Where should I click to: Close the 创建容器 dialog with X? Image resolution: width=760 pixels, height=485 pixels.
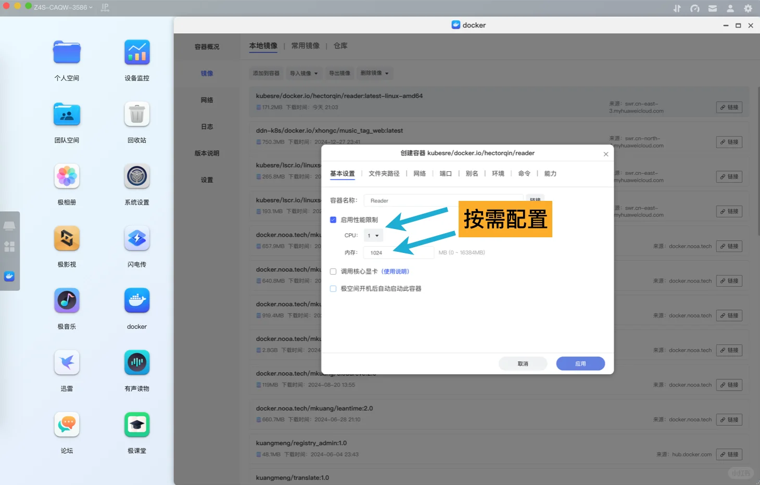pyautogui.click(x=606, y=154)
